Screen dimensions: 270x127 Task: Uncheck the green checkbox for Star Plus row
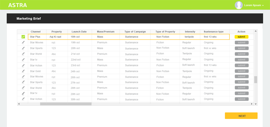coord(23,37)
